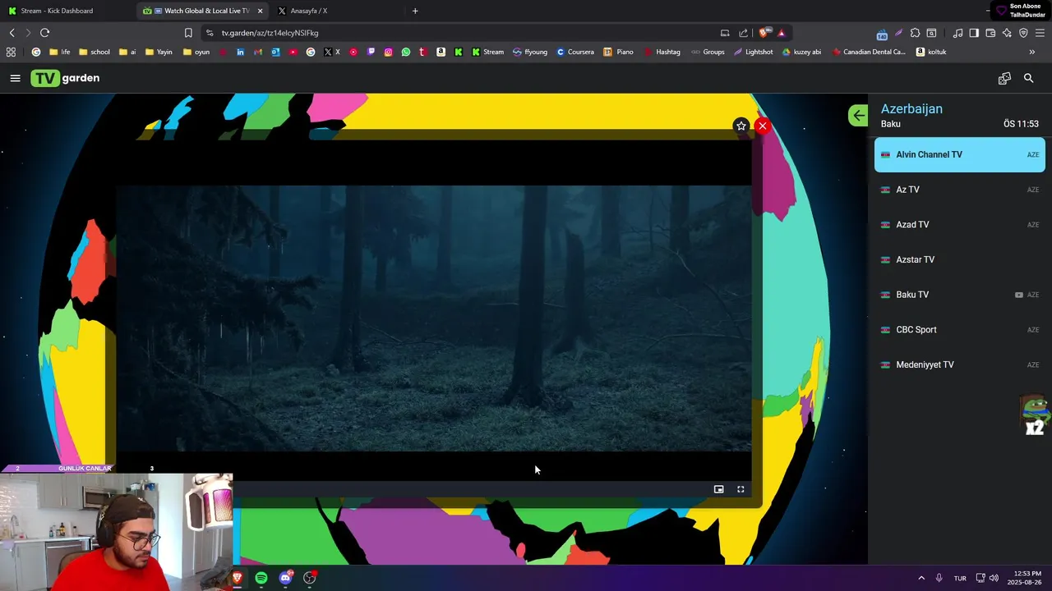Viewport: 1052px width, 591px height.
Task: Select Azad TV channel
Action: click(960, 225)
